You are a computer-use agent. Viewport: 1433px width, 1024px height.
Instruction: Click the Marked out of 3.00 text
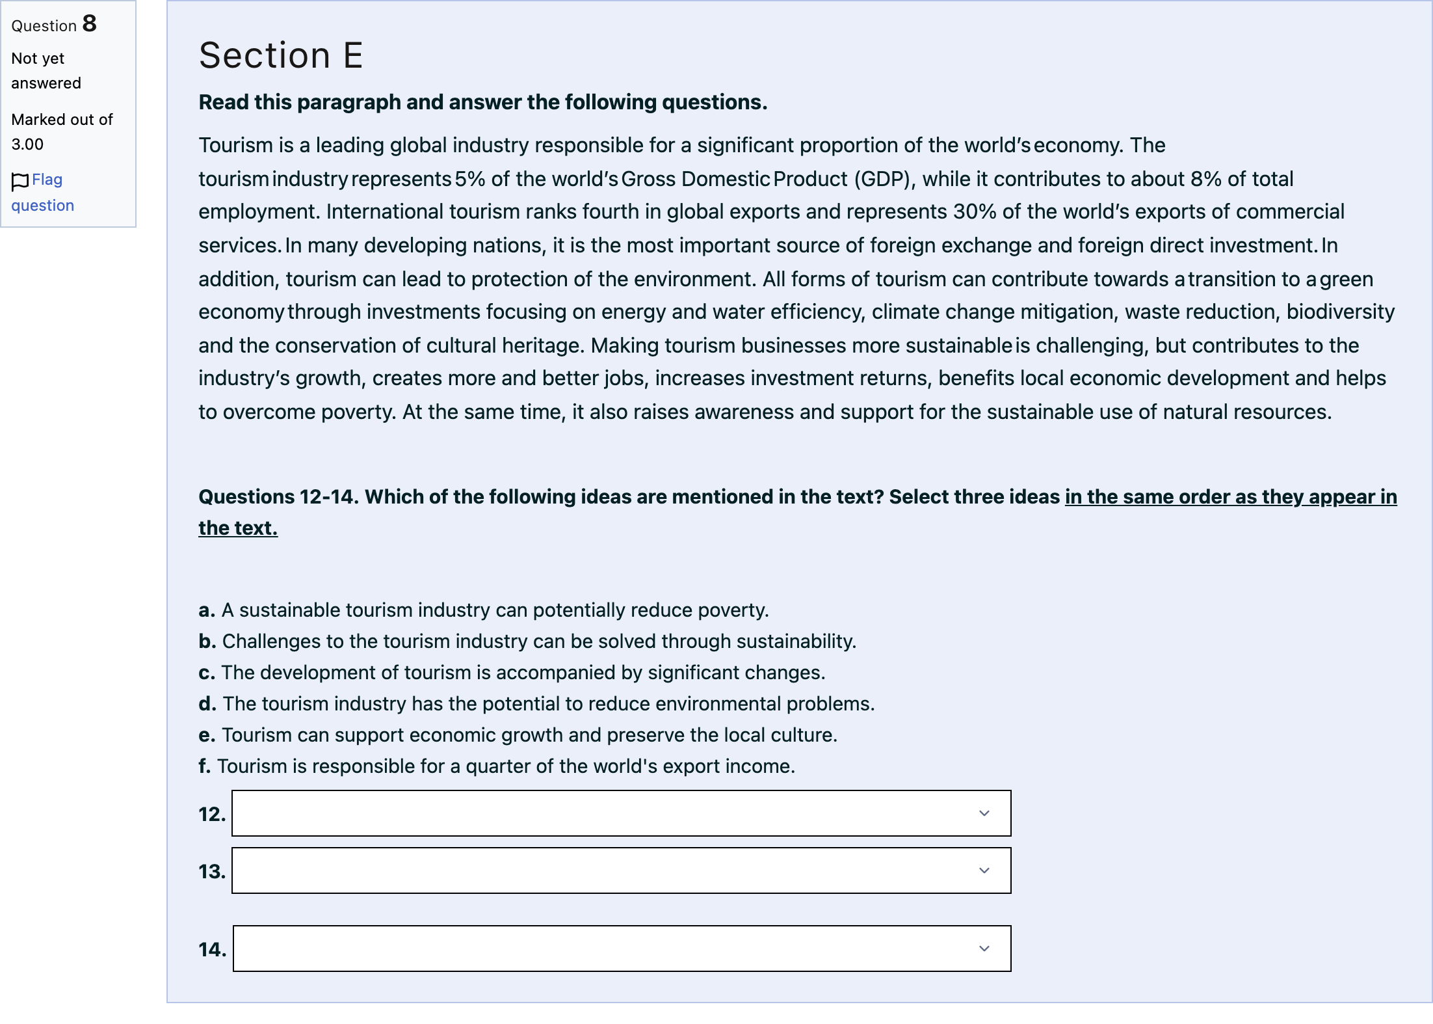coord(62,131)
